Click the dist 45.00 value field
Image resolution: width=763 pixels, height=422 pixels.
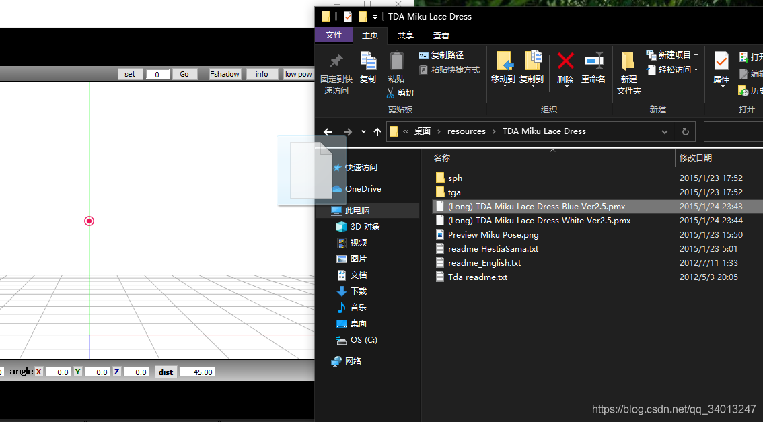tap(197, 372)
